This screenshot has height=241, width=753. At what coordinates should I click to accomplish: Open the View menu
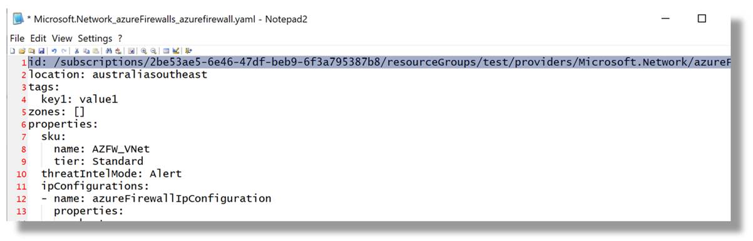point(62,38)
